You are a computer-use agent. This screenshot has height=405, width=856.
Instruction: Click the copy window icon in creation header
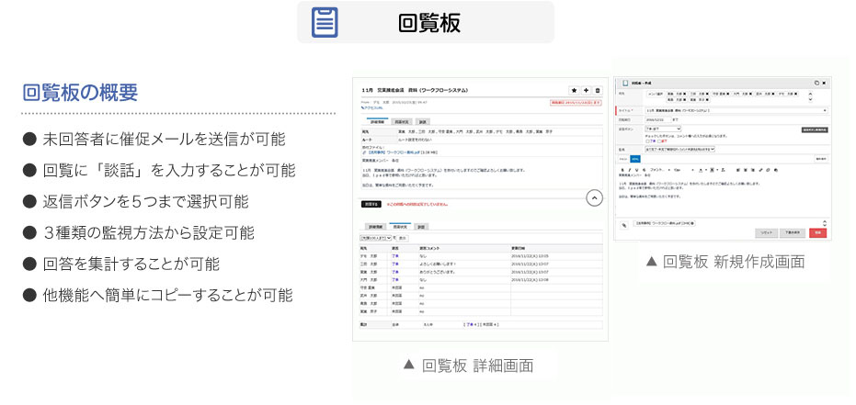pos(815,83)
